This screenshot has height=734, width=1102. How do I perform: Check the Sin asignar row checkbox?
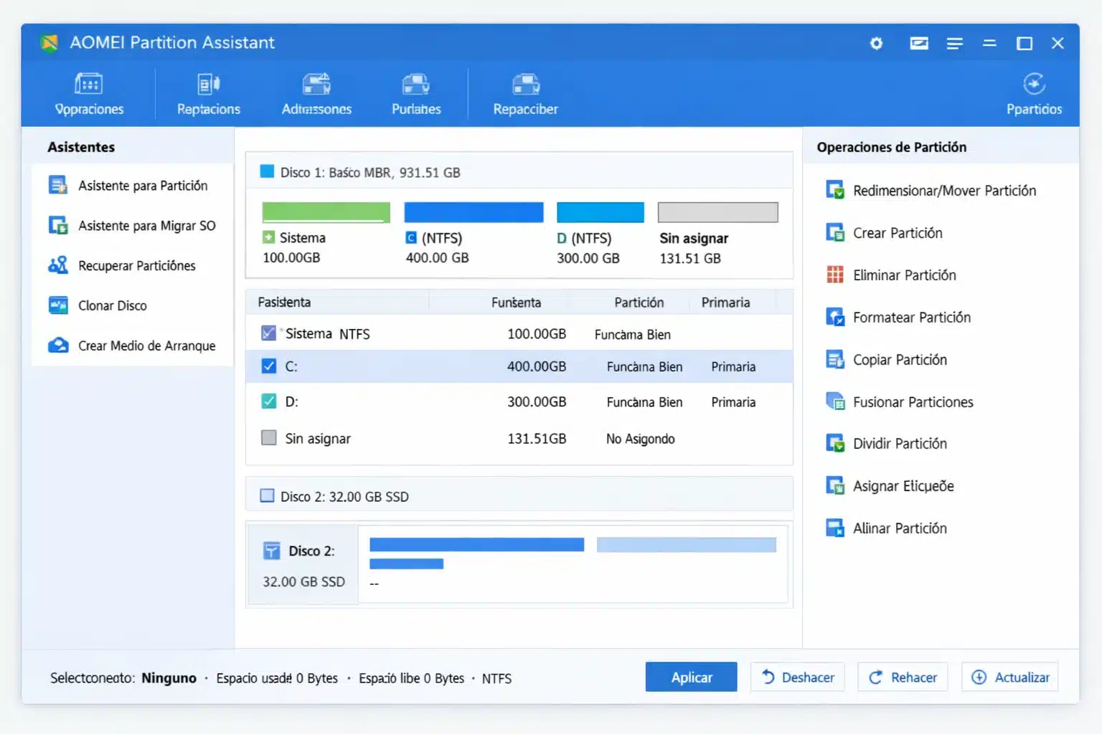pyautogui.click(x=269, y=438)
